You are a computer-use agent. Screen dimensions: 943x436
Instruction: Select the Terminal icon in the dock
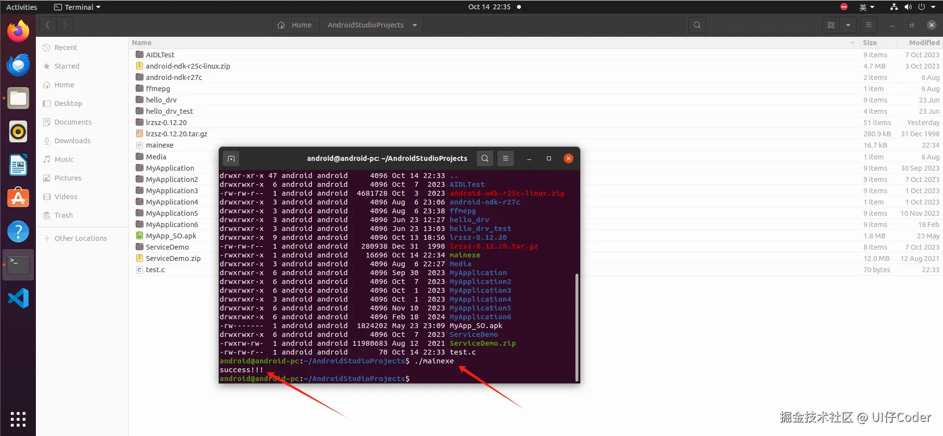[x=18, y=265]
